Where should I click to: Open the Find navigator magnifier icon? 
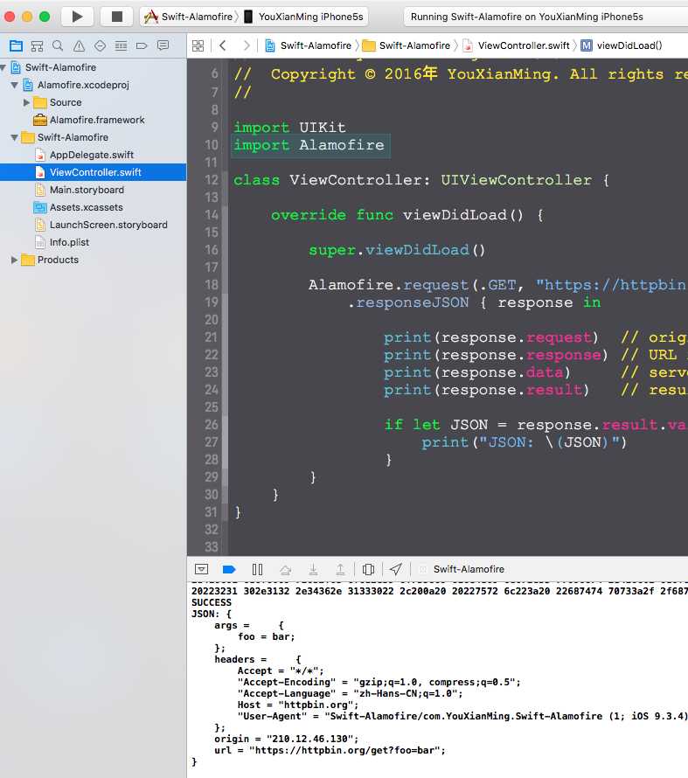(x=58, y=46)
